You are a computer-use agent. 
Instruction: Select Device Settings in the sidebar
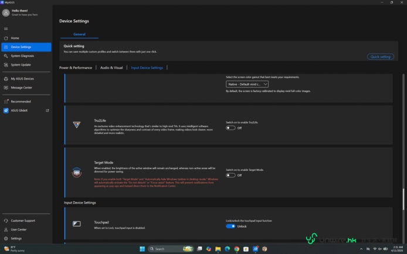[26, 47]
